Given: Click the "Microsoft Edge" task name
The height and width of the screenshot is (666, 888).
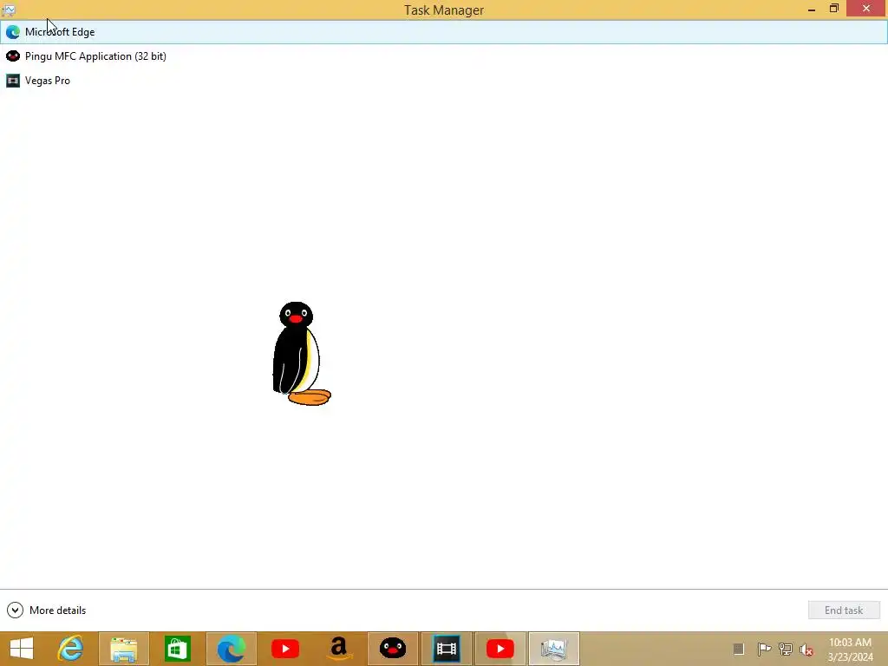Looking at the screenshot, I should click(x=60, y=32).
